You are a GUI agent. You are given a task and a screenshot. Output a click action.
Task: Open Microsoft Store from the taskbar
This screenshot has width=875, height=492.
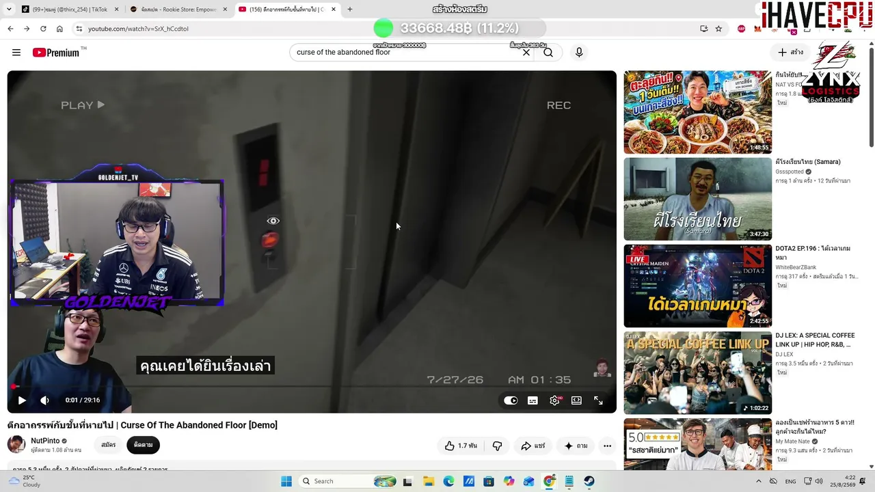pos(489,481)
